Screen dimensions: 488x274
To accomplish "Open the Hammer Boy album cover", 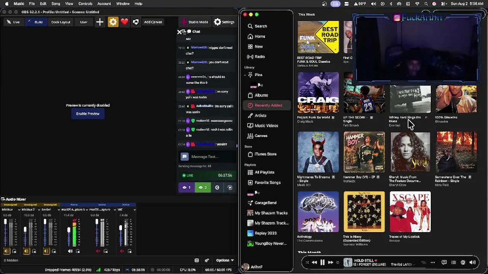I will click(x=364, y=152).
